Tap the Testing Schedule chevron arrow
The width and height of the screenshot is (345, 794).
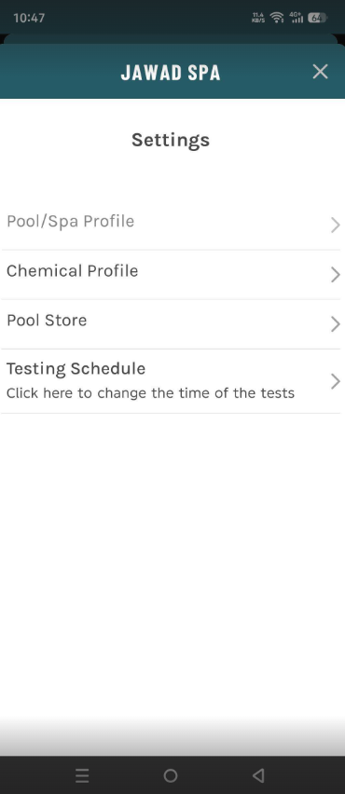[335, 381]
